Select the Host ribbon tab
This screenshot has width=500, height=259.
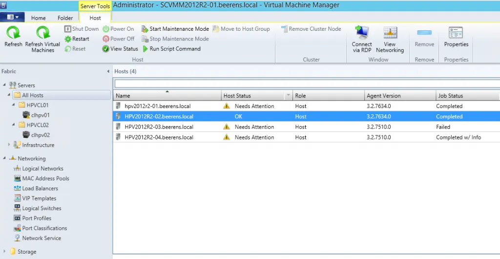[x=95, y=18]
